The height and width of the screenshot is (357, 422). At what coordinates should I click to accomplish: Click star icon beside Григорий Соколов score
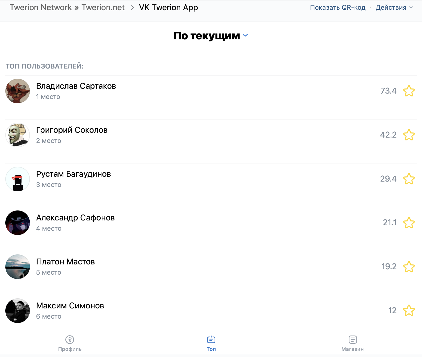coord(409,135)
